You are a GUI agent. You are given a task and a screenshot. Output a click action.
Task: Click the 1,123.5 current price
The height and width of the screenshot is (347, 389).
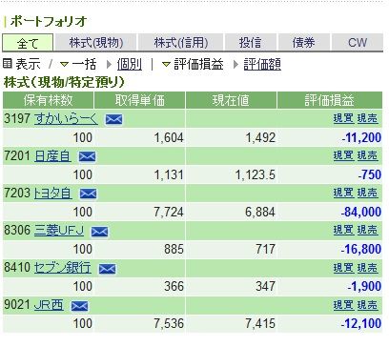pos(256,174)
